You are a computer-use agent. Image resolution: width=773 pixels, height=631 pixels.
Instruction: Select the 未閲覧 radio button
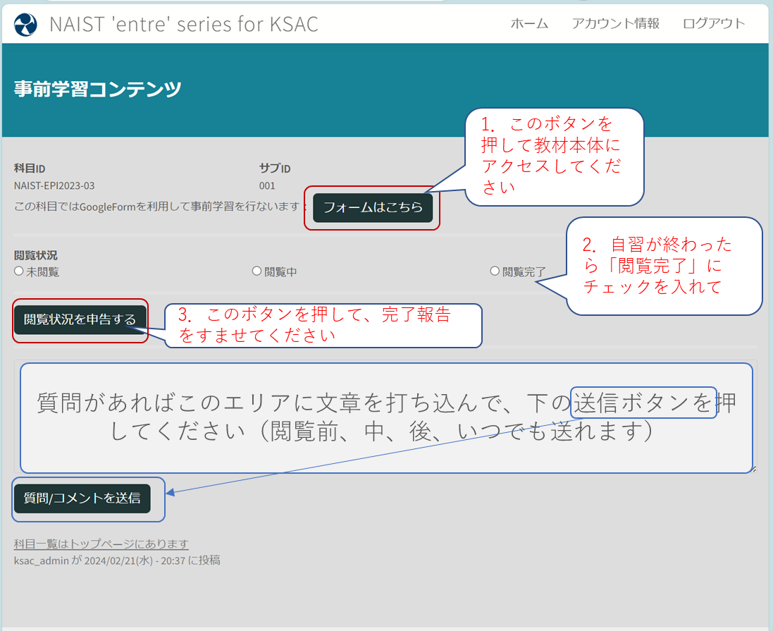tap(19, 271)
